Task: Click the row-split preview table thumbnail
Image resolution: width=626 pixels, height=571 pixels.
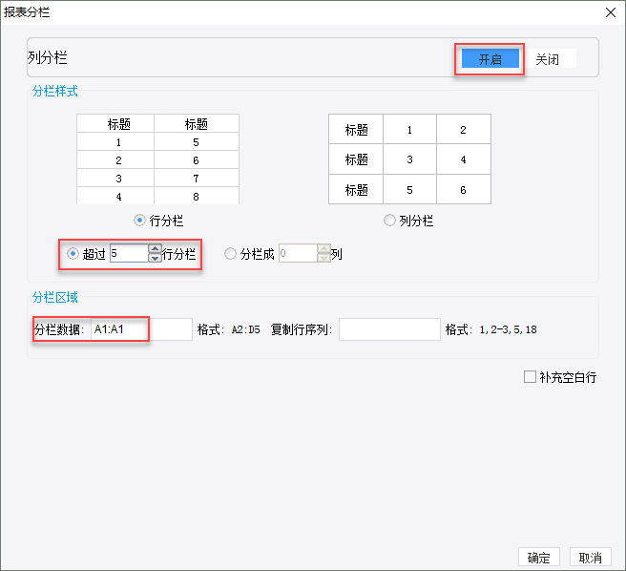Action: (158, 159)
